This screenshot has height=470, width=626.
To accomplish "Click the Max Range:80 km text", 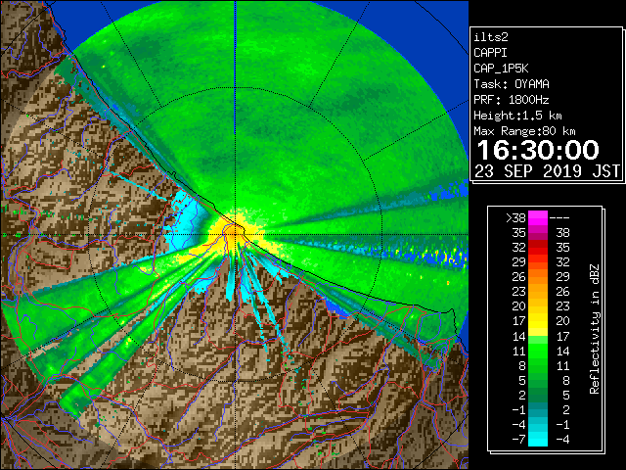I will pos(524,131).
